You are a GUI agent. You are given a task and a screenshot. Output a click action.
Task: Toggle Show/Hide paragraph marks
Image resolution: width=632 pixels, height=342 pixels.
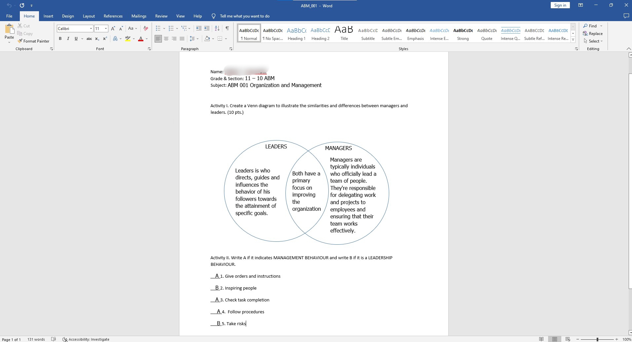pyautogui.click(x=227, y=28)
